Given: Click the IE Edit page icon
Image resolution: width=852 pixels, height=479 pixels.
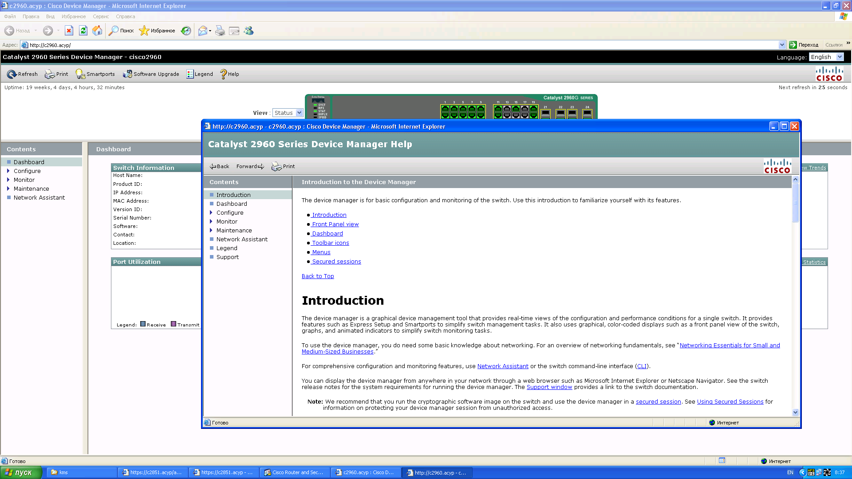Looking at the screenshot, I should [x=234, y=31].
